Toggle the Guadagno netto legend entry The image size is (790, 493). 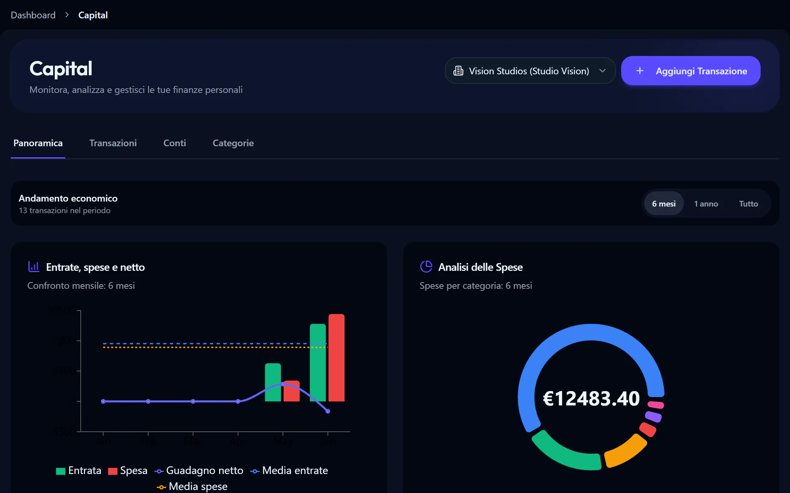(x=199, y=470)
